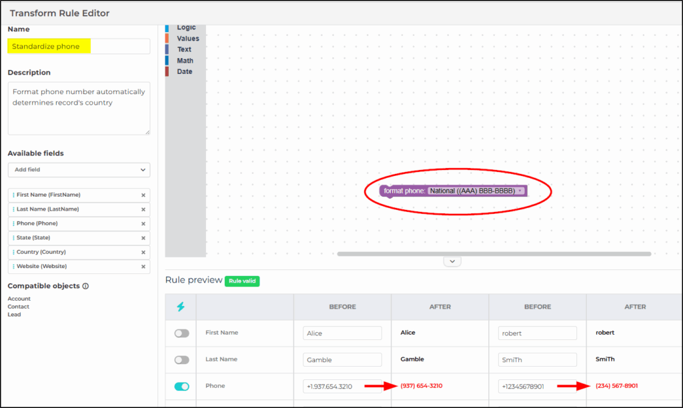Grab the drag handle of First Name field
683x408 pixels.
click(x=13, y=195)
